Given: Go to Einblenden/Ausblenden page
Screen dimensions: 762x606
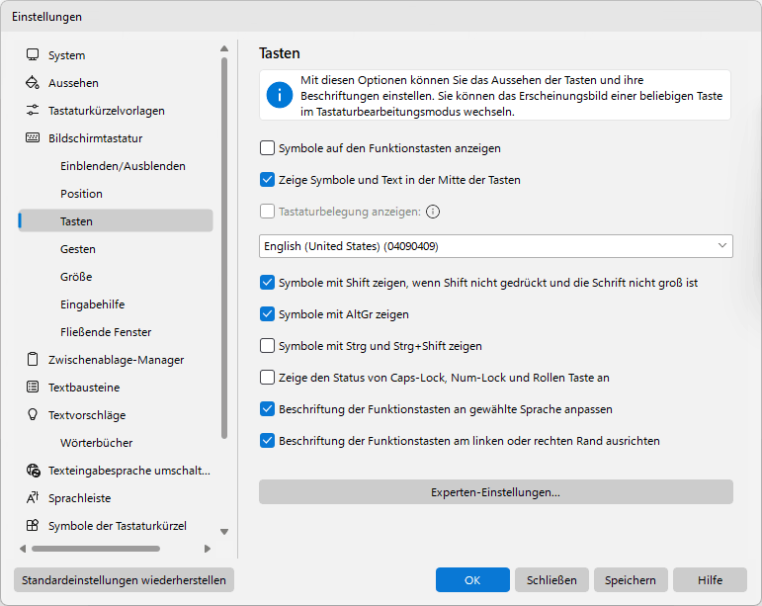Looking at the screenshot, I should tap(116, 166).
